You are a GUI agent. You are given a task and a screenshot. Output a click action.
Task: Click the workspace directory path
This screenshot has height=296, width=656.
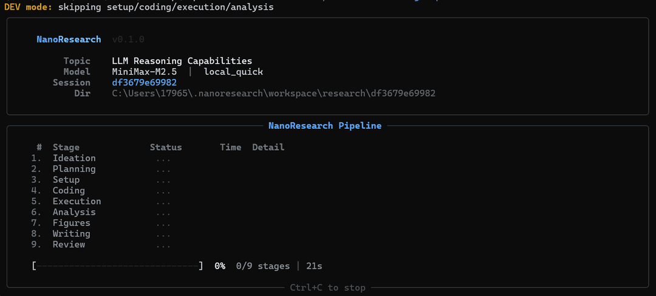(x=273, y=94)
